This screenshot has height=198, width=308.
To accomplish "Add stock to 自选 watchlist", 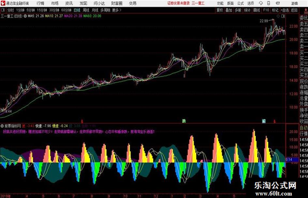I will pyautogui.click(x=285, y=10).
